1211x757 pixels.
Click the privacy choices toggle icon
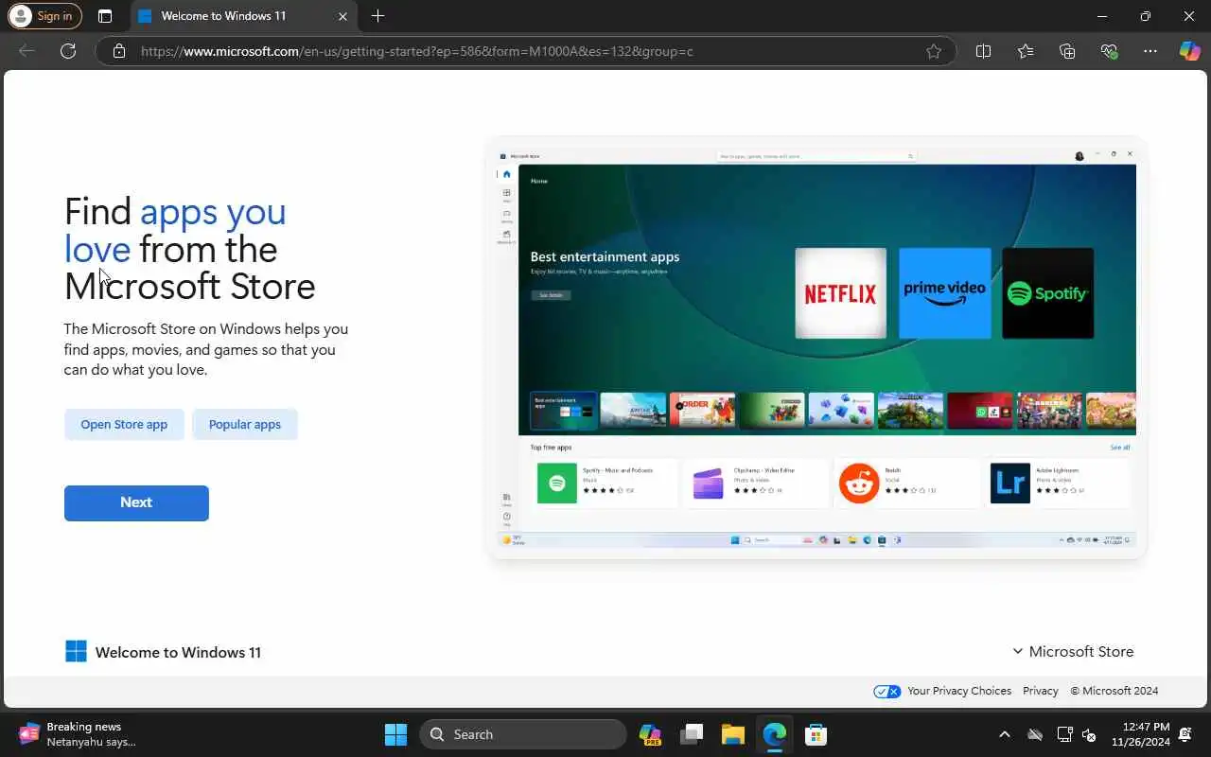click(887, 691)
